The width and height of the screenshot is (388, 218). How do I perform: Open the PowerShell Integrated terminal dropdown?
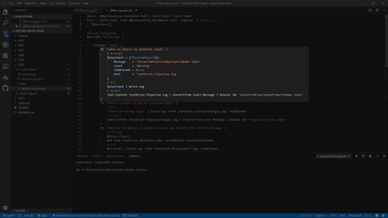coord(333,156)
